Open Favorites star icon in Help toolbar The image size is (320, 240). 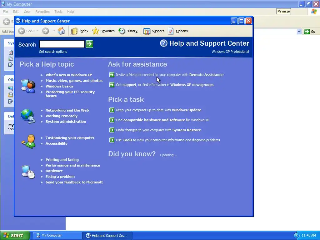click(95, 31)
